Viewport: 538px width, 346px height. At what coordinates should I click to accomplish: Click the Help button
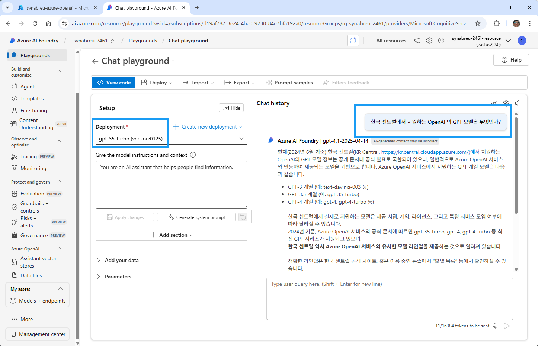[511, 60]
